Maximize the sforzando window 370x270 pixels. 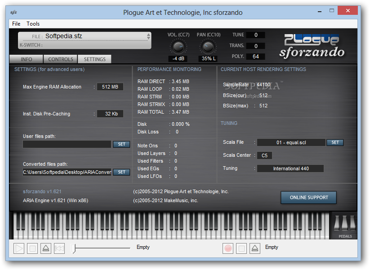tap(331, 11)
